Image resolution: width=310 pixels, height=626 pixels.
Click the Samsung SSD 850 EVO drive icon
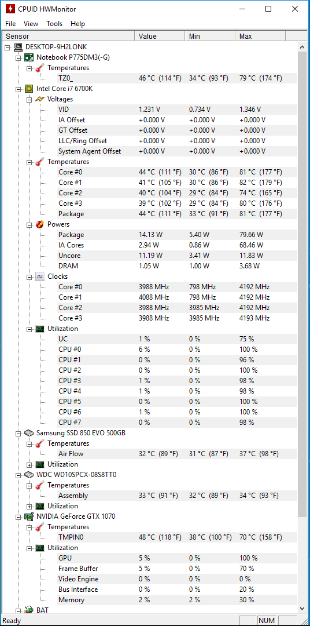[29, 433]
